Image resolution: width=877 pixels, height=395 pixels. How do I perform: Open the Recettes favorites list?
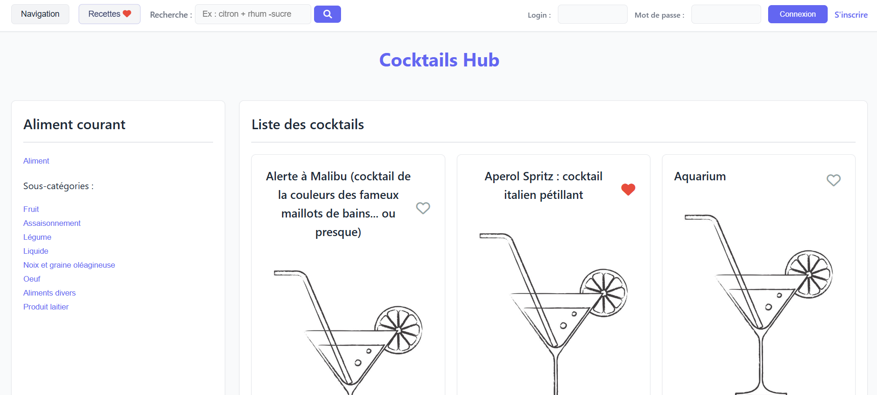109,14
